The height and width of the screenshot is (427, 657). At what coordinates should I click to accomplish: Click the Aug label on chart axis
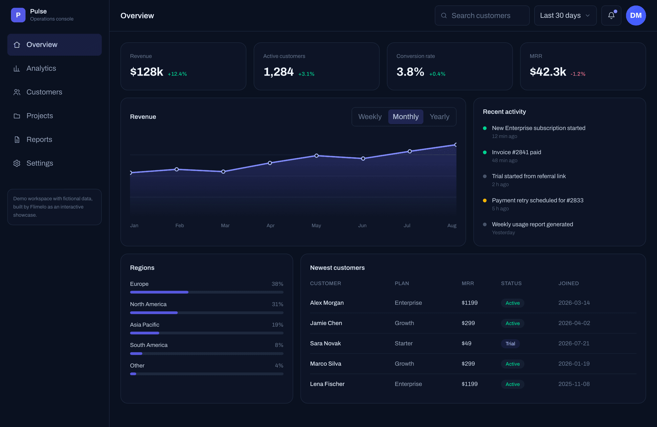(452, 226)
